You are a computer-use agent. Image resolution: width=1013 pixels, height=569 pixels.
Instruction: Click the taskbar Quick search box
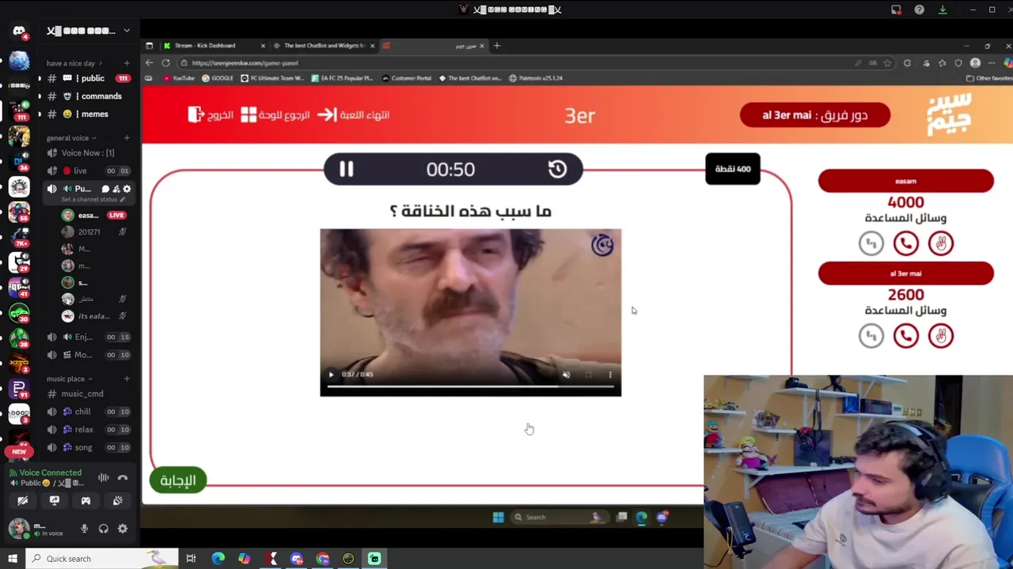click(x=101, y=559)
